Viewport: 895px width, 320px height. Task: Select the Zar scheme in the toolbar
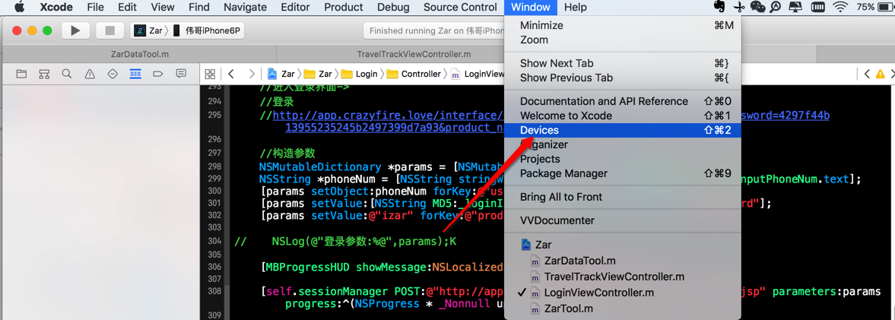(x=148, y=31)
